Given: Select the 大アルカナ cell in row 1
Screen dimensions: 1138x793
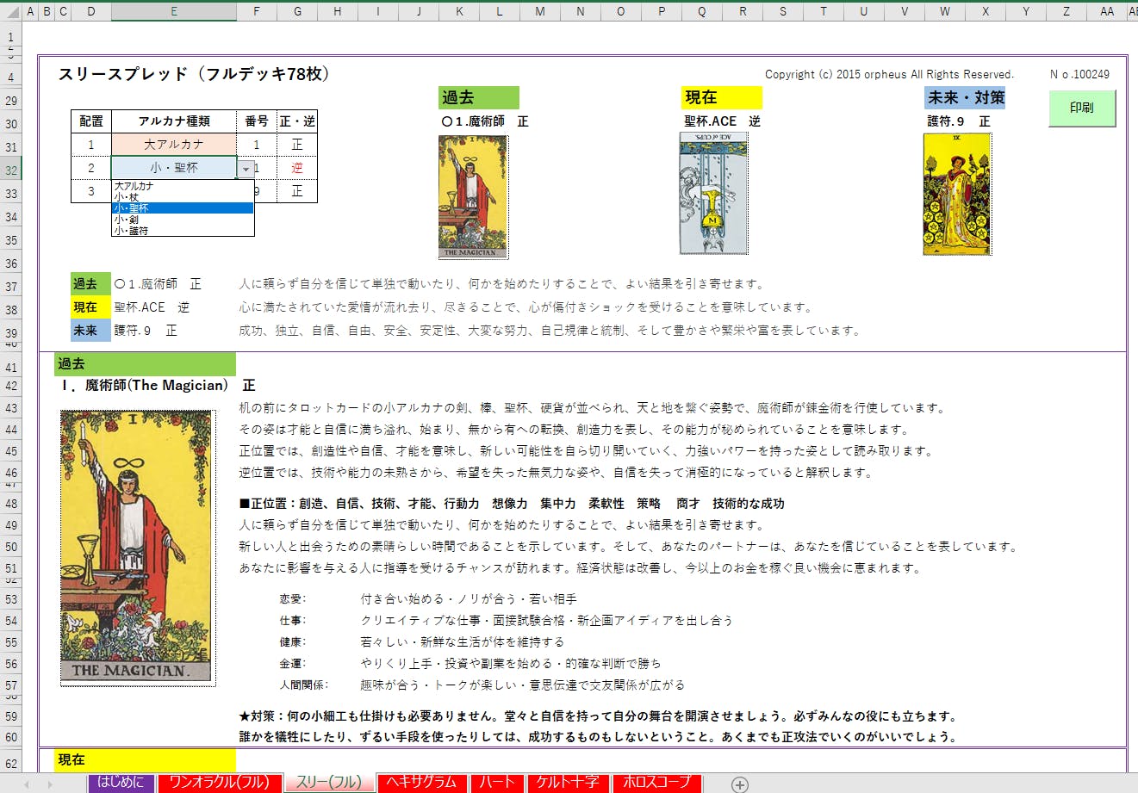Looking at the screenshot, I should tap(174, 145).
